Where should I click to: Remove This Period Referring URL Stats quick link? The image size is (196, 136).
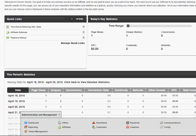(x=83, y=27)
